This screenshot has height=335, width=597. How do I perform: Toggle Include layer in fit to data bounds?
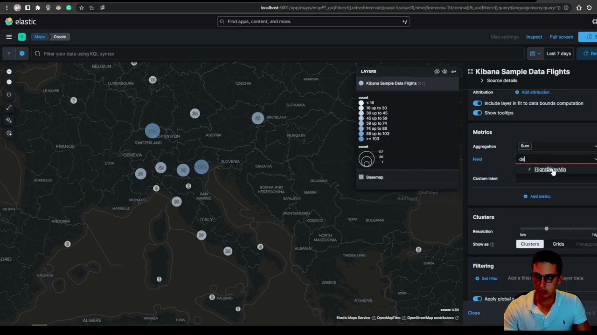click(477, 103)
